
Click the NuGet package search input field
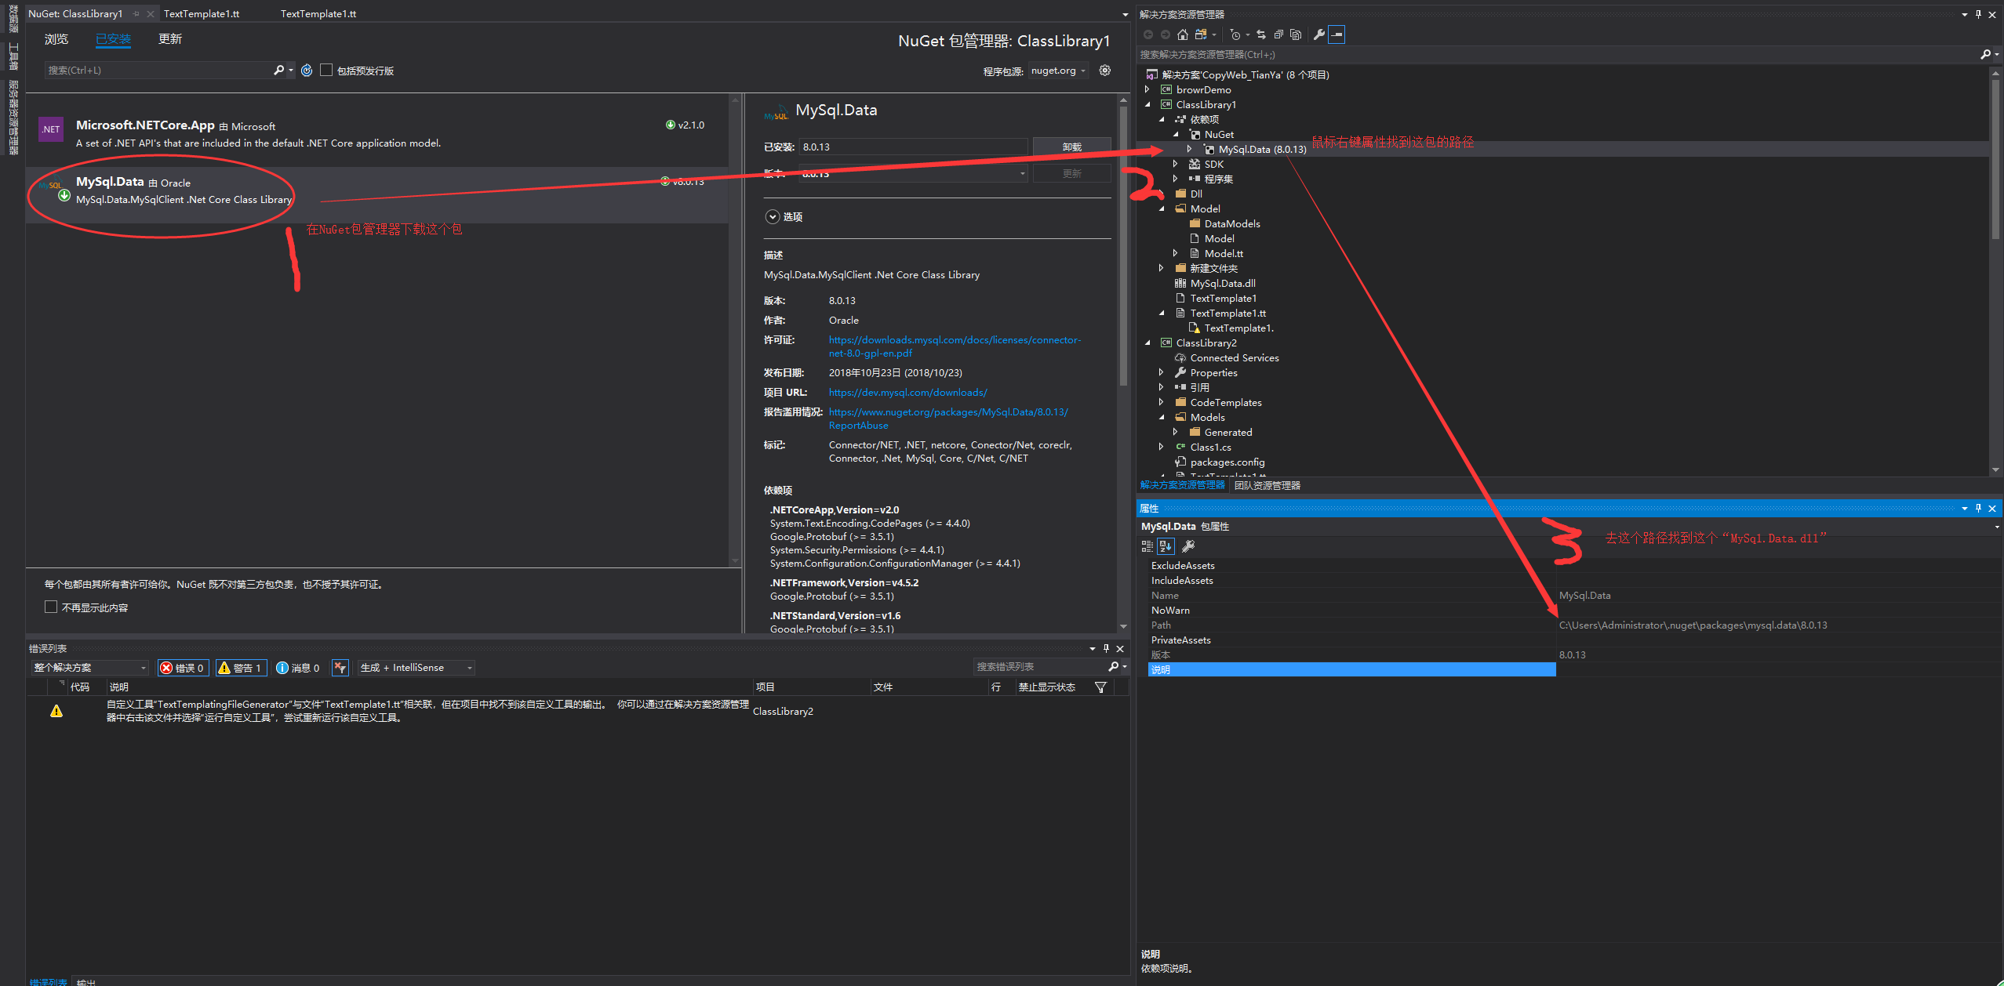[157, 71]
